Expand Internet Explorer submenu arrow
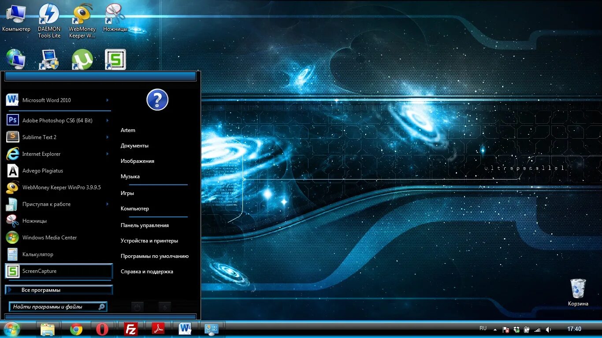This screenshot has width=602, height=338. coord(108,154)
